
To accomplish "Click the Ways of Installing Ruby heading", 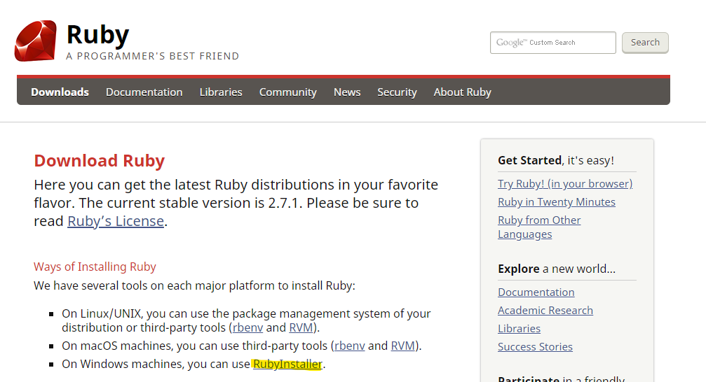I will coord(95,267).
